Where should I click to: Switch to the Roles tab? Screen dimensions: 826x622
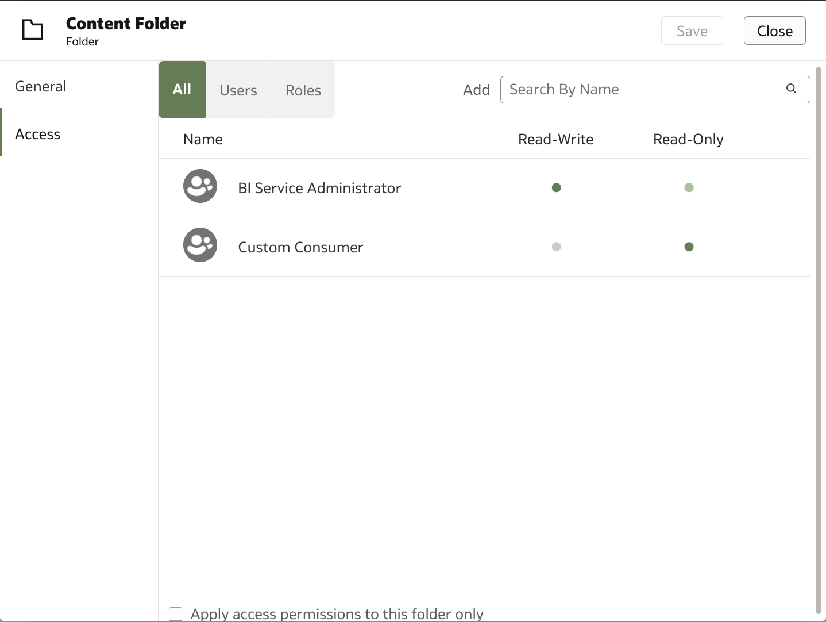point(303,90)
